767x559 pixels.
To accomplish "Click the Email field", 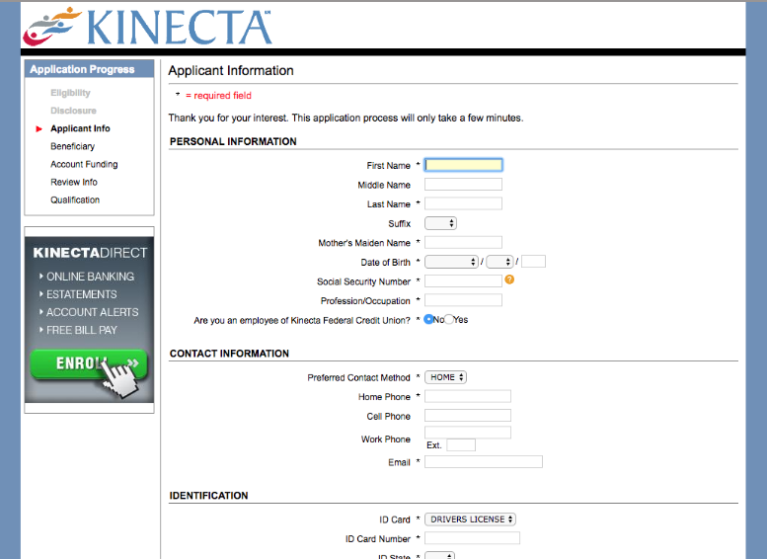I will point(484,461).
